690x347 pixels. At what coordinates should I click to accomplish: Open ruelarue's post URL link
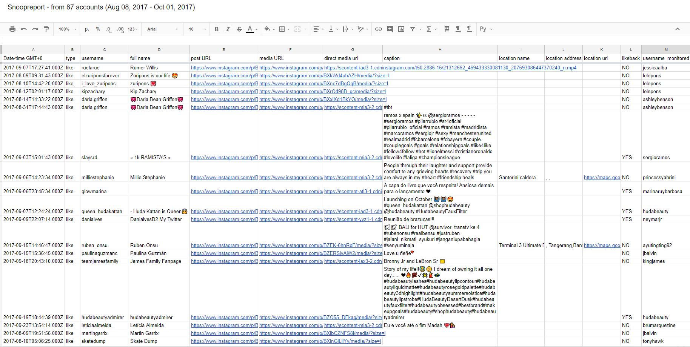pos(224,68)
